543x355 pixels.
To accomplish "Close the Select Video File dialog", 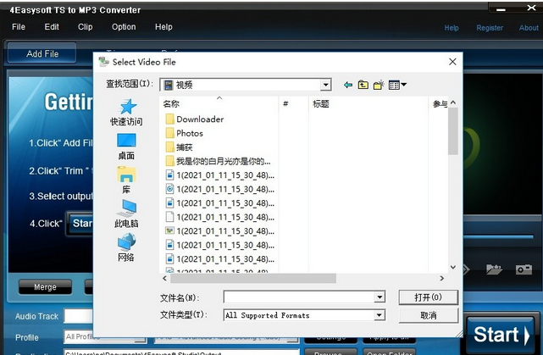I will coord(452,62).
